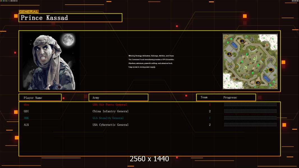This screenshot has width=299, height=168.
Task: Select start position marker 1 on map
Action: 242,41
